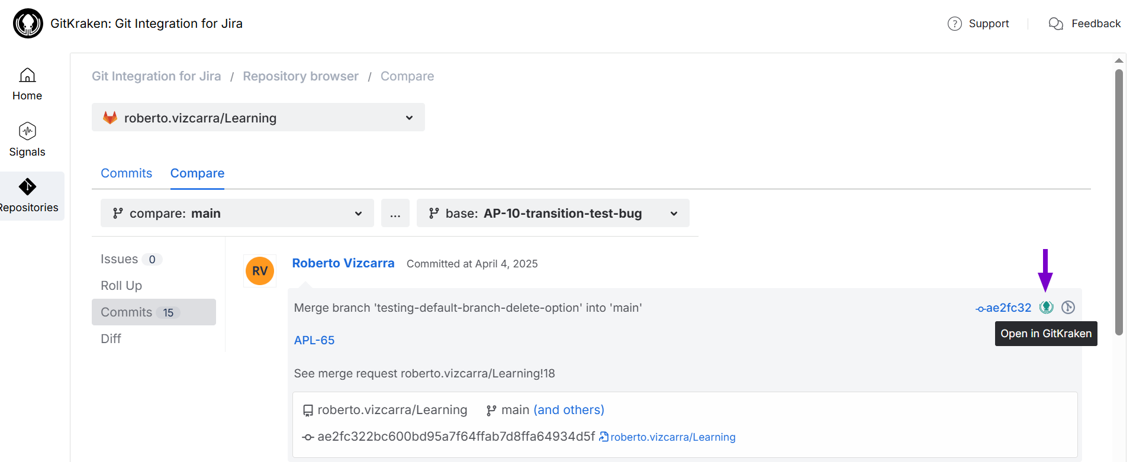The image size is (1133, 462).
Task: Click the Compare breadcrumb
Action: tap(407, 76)
